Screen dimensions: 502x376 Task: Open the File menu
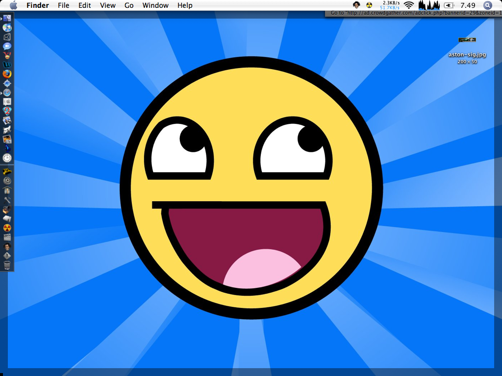(x=63, y=5)
